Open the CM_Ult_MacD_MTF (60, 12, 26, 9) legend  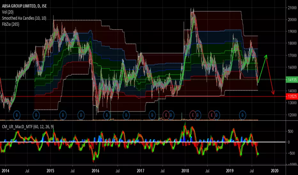pos(28,127)
